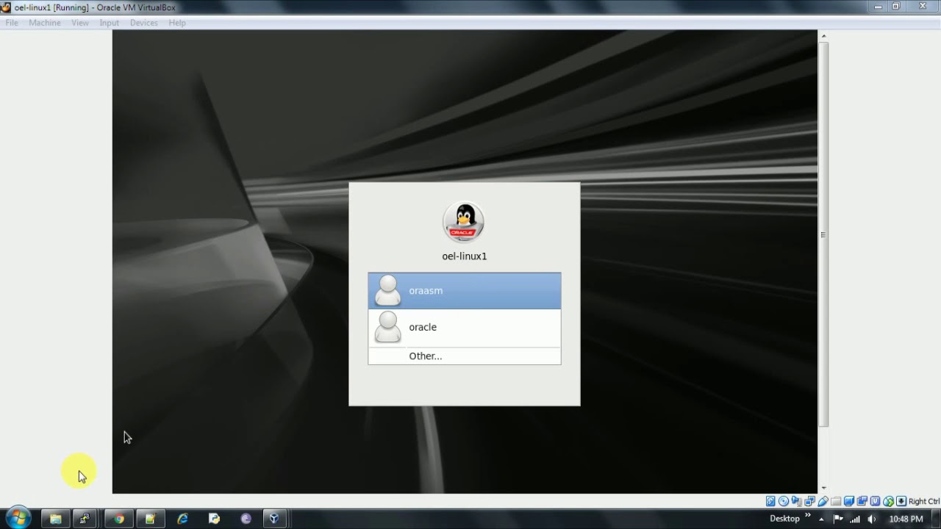This screenshot has width=941, height=529.
Task: Open Windows Explorer from taskbar
Action: [x=55, y=519]
